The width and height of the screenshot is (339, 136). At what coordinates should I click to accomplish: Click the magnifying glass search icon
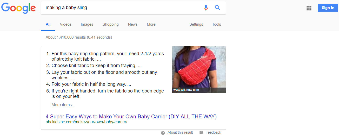click(x=217, y=8)
